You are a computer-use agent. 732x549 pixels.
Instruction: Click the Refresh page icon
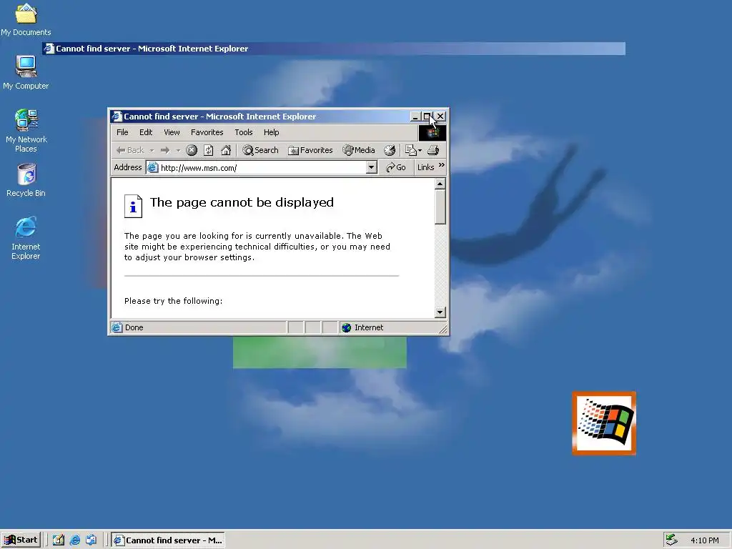(x=209, y=150)
